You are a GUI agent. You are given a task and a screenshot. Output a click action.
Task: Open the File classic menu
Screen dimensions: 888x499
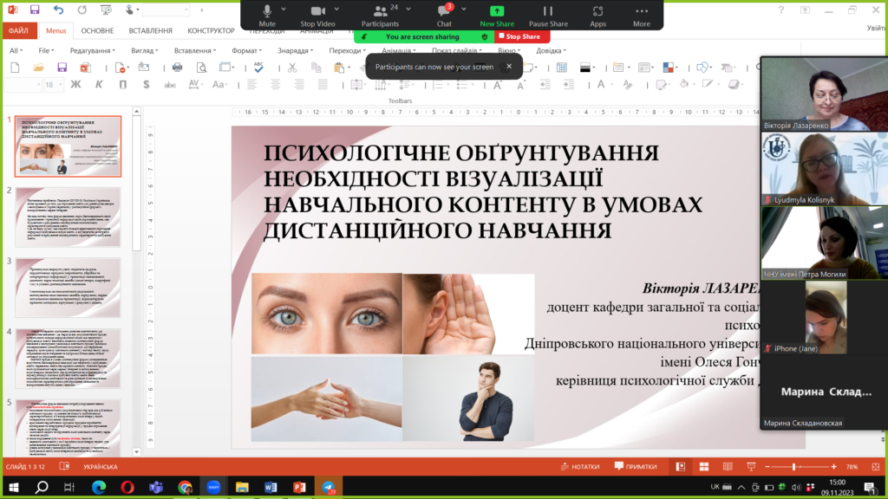pyautogui.click(x=46, y=50)
